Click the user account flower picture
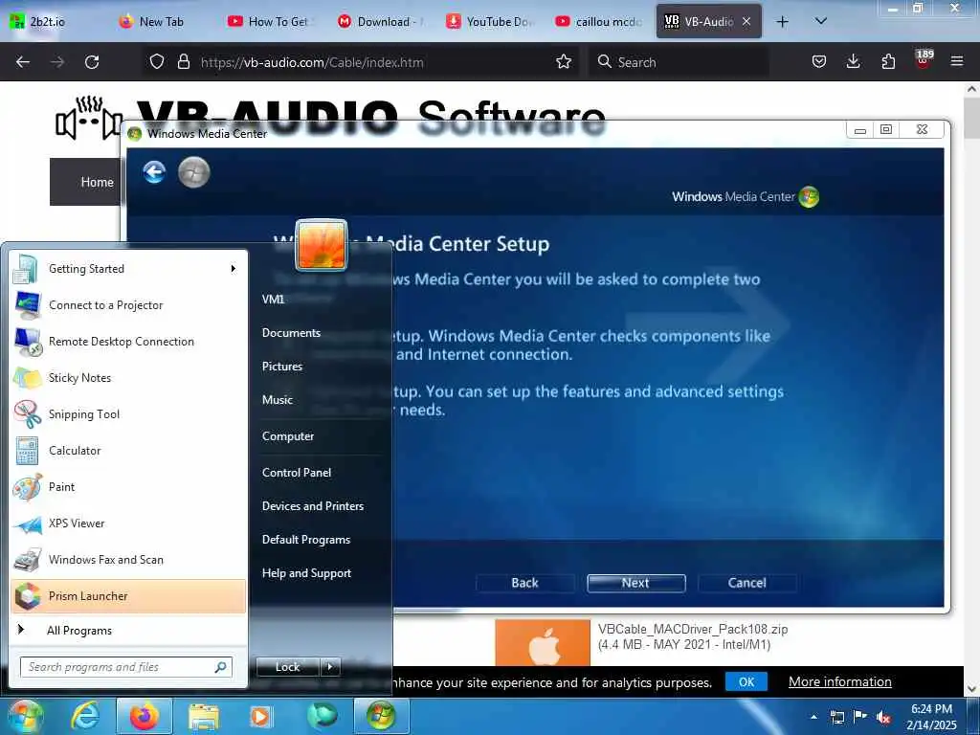This screenshot has width=980, height=735. click(321, 245)
